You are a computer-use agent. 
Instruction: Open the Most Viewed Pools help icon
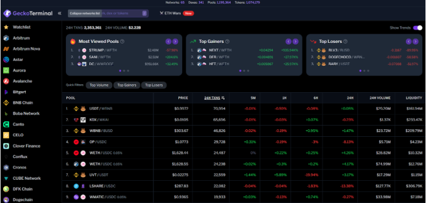[122, 41]
